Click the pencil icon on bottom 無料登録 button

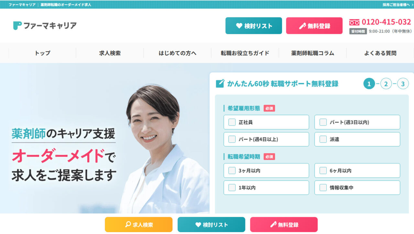[x=273, y=224]
